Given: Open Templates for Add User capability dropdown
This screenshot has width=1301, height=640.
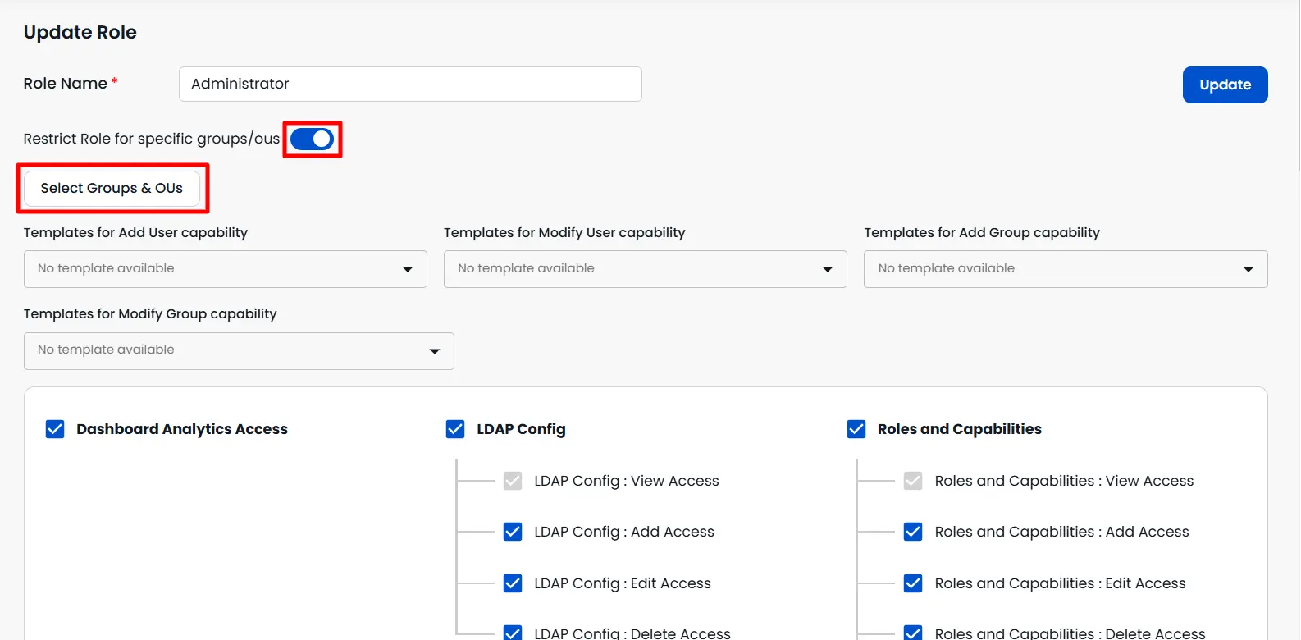Looking at the screenshot, I should 226,269.
